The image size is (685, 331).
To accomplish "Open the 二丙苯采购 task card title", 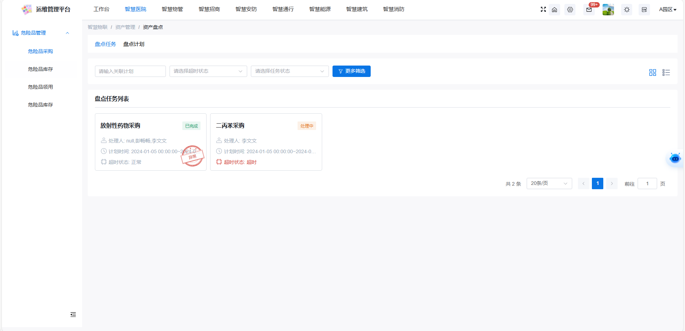I will 230,126.
